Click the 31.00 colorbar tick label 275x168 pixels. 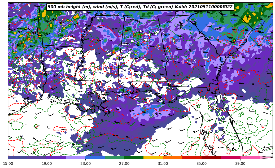163,163
